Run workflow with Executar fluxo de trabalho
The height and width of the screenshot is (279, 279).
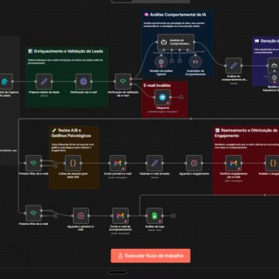[150, 256]
